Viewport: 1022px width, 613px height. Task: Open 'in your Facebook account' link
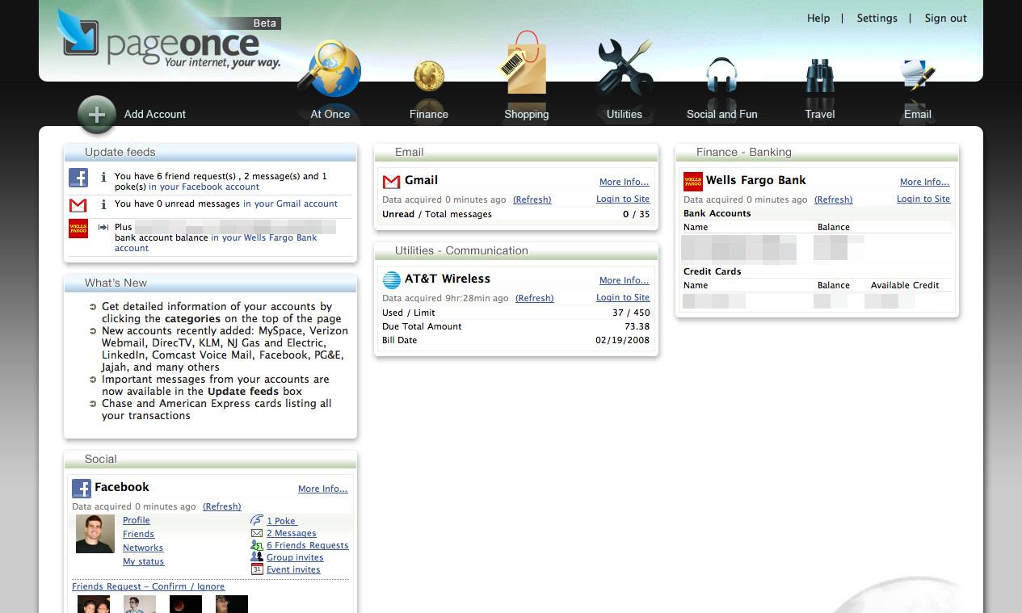pos(204,187)
